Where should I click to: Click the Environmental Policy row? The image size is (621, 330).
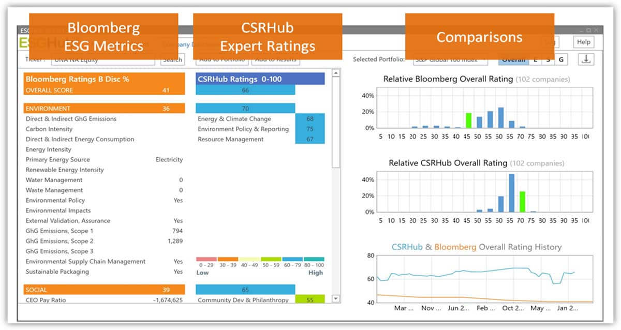pyautogui.click(x=104, y=200)
